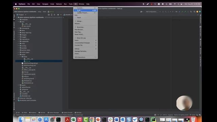This screenshot has height=122, width=217.
Task: Click the rollback undo icon in toolbar
Action: pos(191,12)
